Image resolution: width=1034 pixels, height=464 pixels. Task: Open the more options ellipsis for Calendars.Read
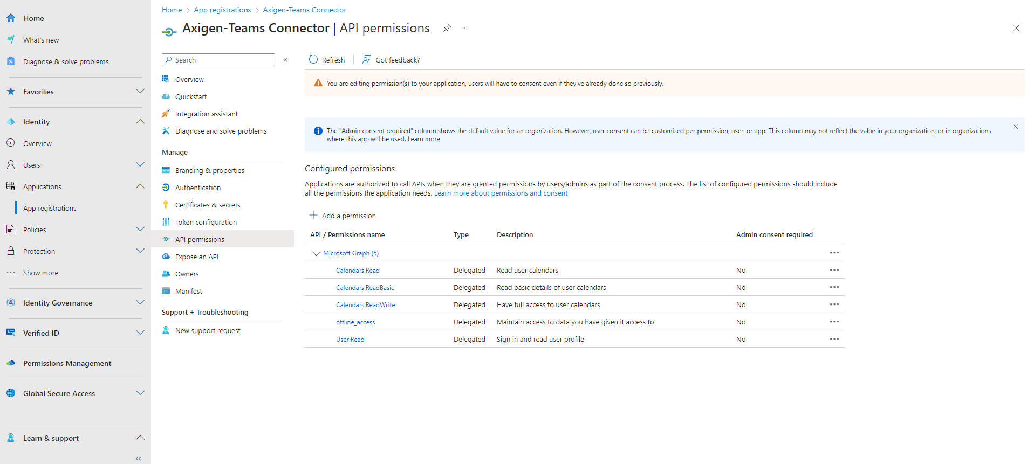834,270
